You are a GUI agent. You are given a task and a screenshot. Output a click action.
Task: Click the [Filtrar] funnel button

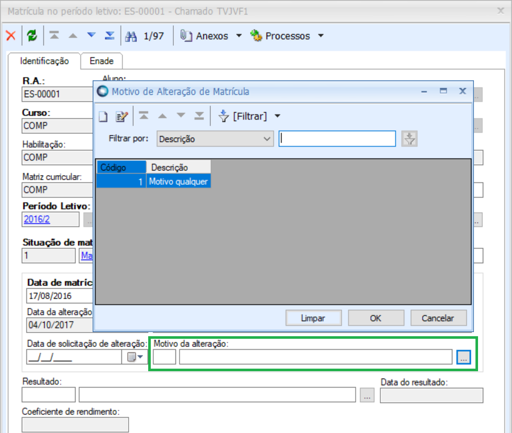click(242, 116)
